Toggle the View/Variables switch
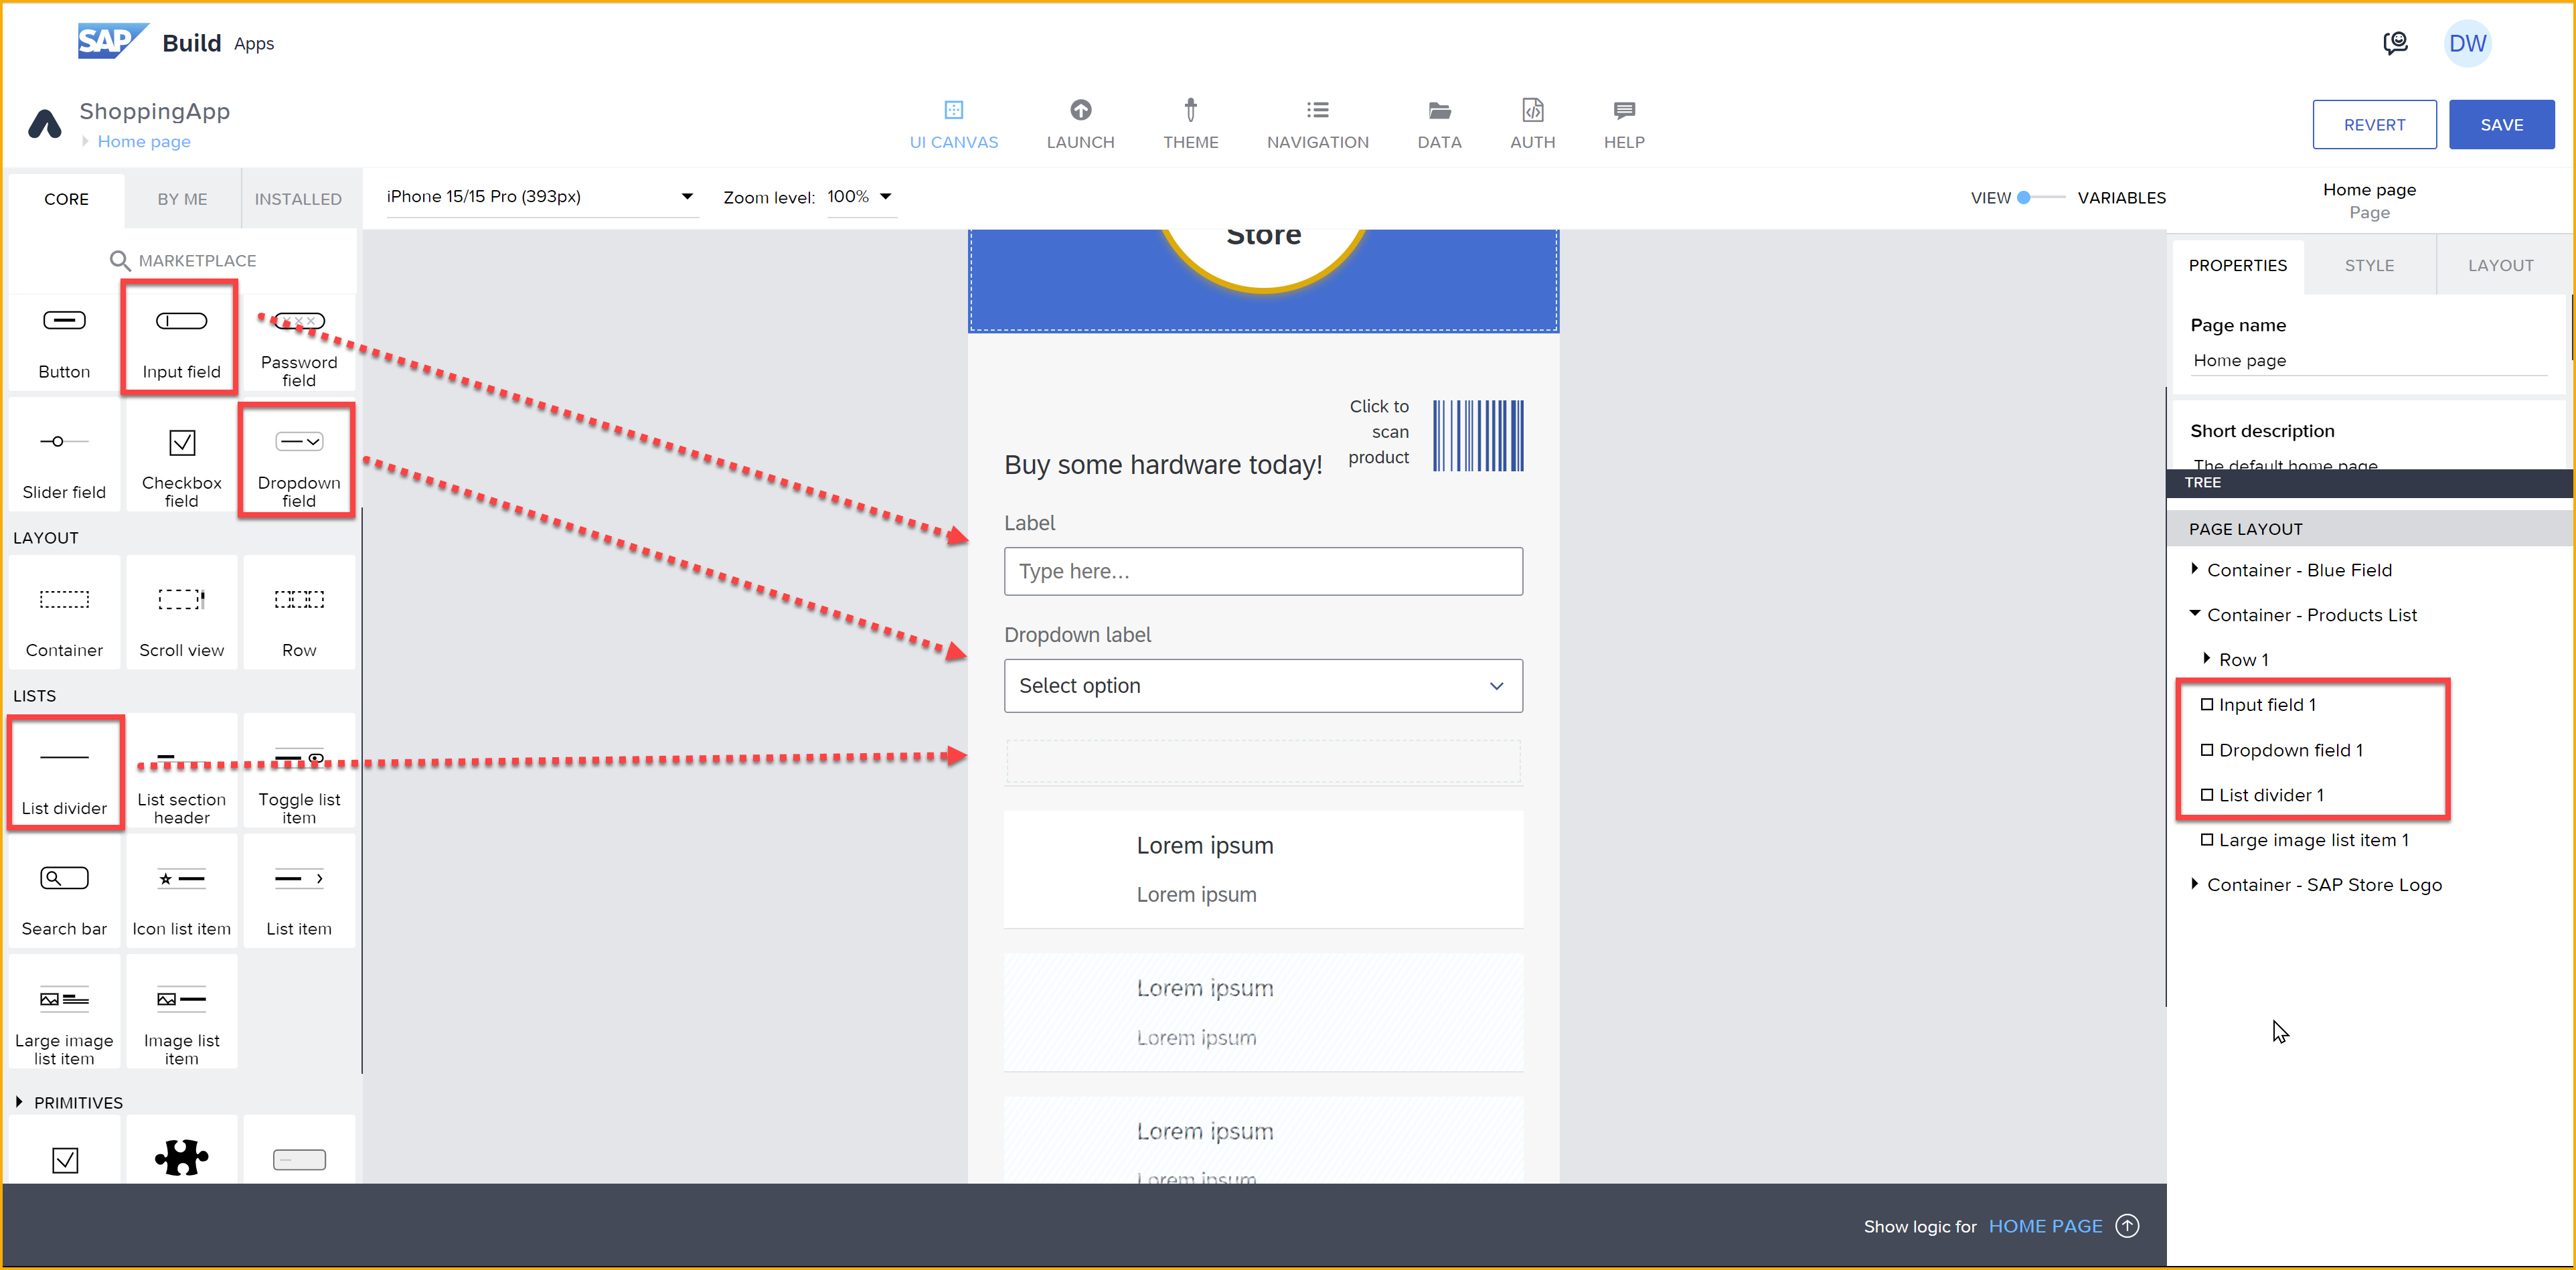The image size is (2576, 1270). [x=2040, y=197]
